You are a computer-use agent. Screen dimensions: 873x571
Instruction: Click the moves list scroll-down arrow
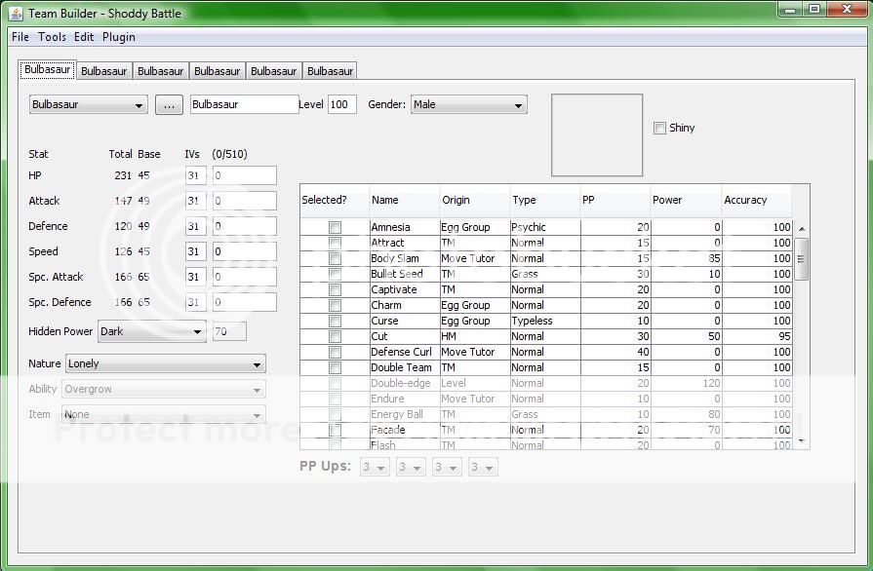tap(802, 441)
